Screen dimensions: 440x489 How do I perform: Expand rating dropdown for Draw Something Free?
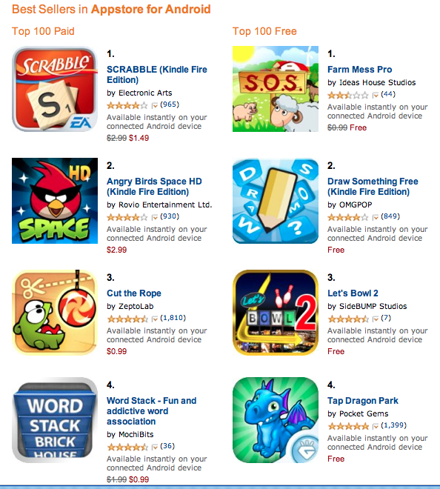[x=376, y=217]
